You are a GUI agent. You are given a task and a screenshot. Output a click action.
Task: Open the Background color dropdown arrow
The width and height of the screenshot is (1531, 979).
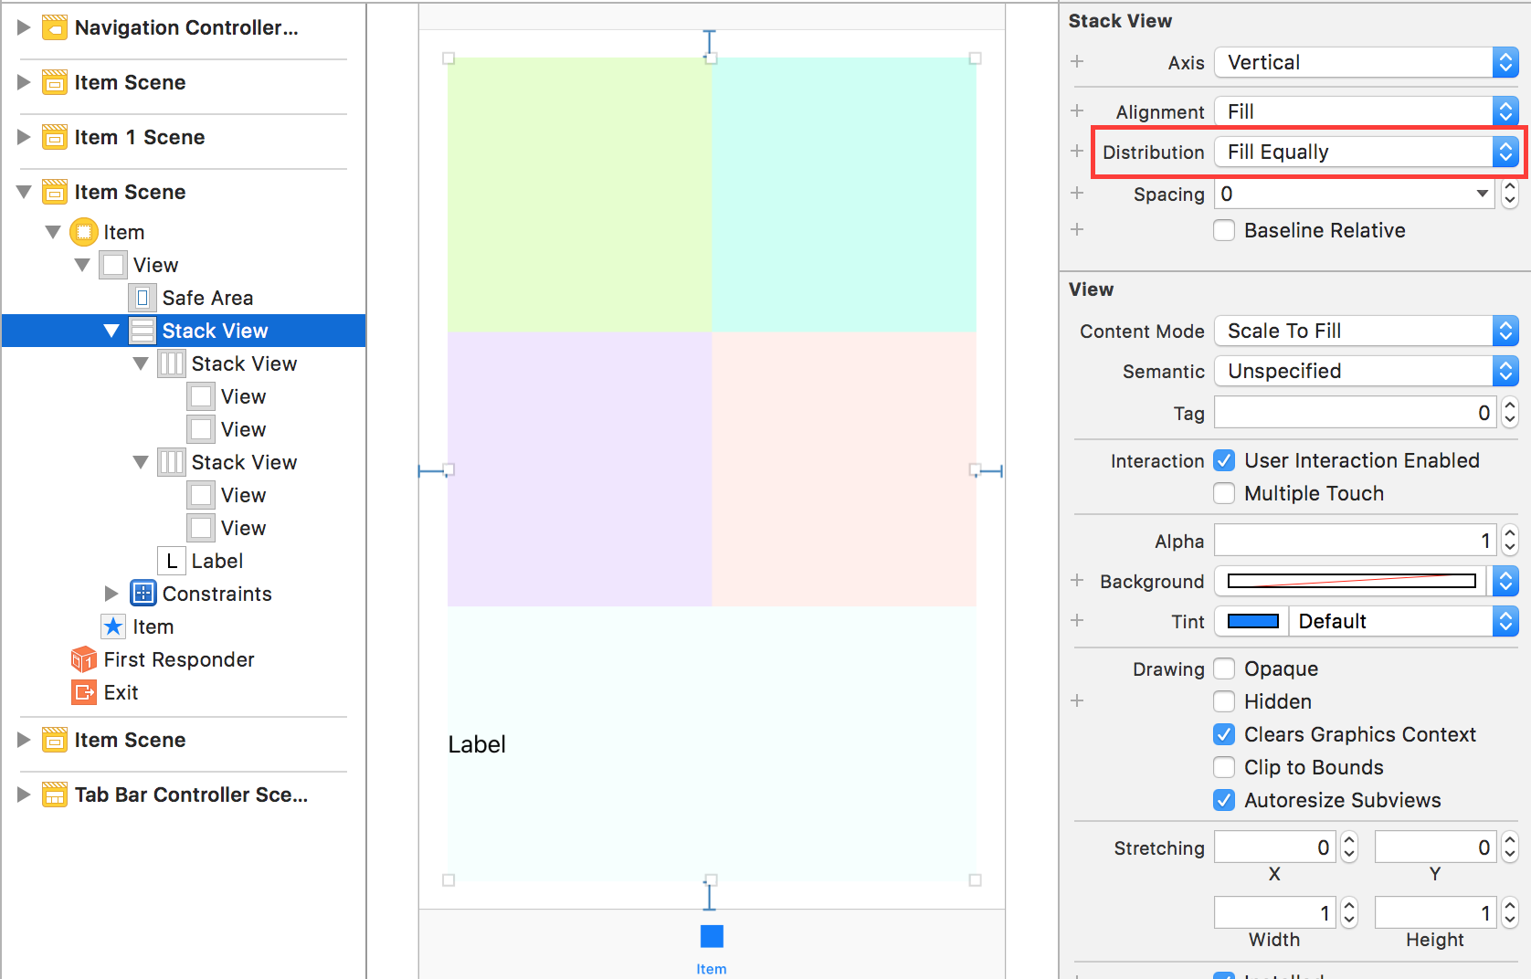point(1506,581)
